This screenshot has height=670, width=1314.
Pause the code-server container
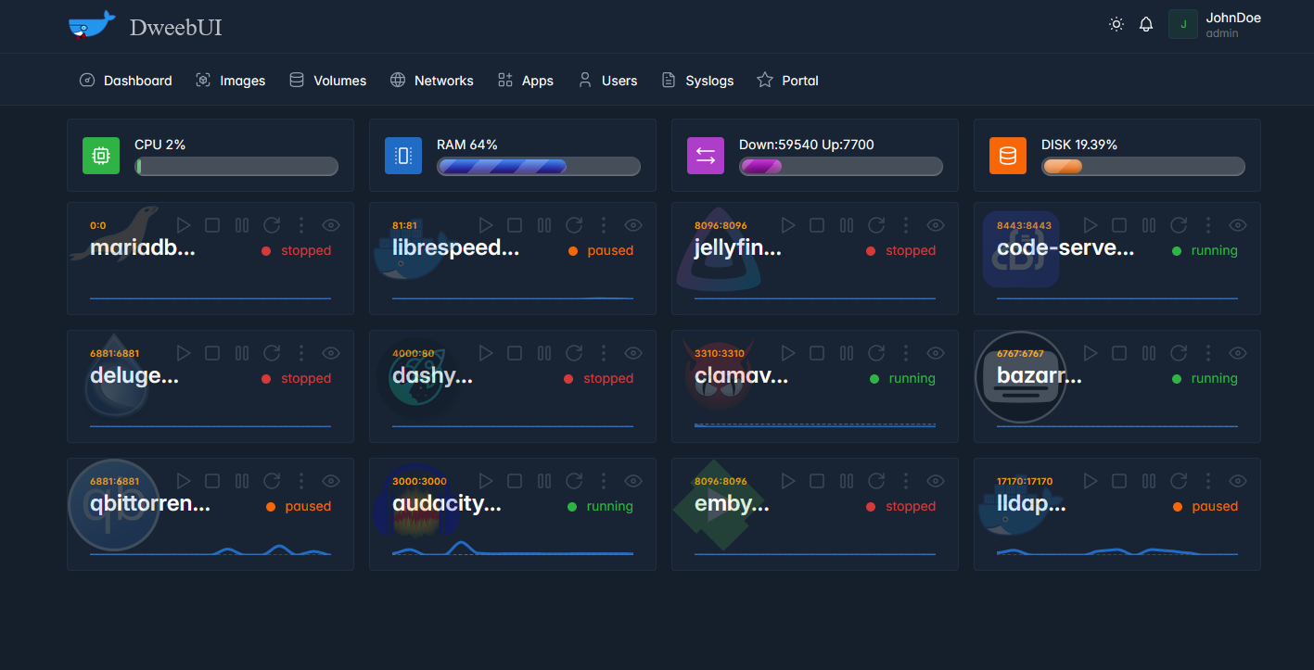pos(1149,224)
